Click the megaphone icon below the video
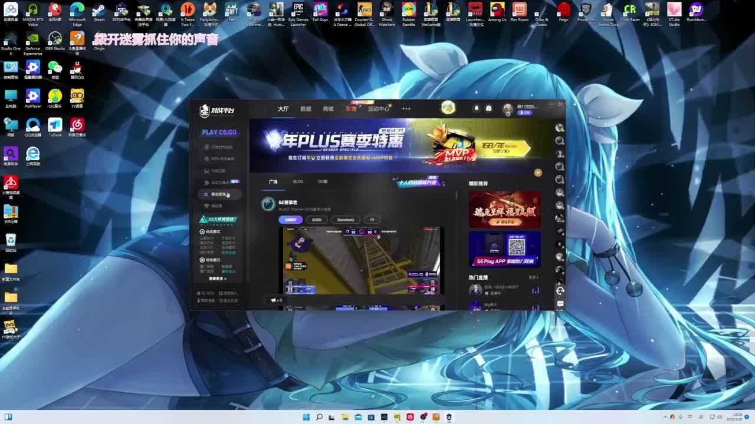The width and height of the screenshot is (755, 424). click(x=274, y=300)
